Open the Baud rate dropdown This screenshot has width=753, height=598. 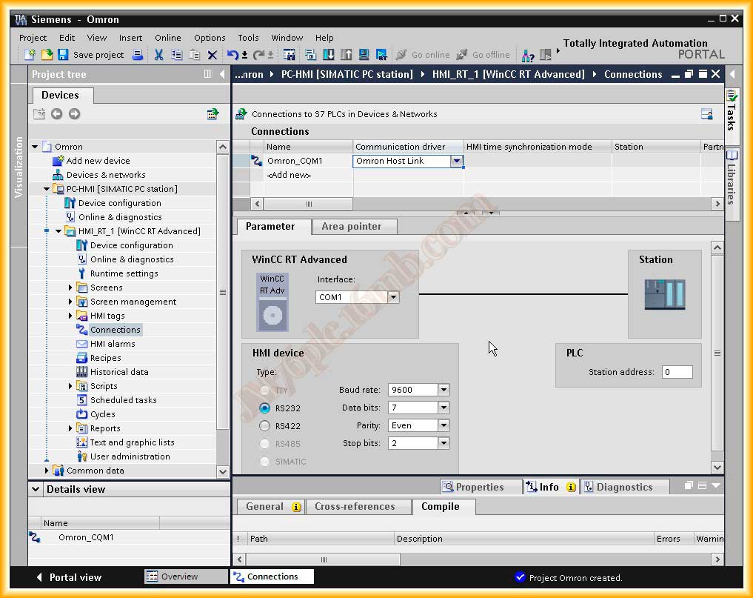[x=443, y=390]
